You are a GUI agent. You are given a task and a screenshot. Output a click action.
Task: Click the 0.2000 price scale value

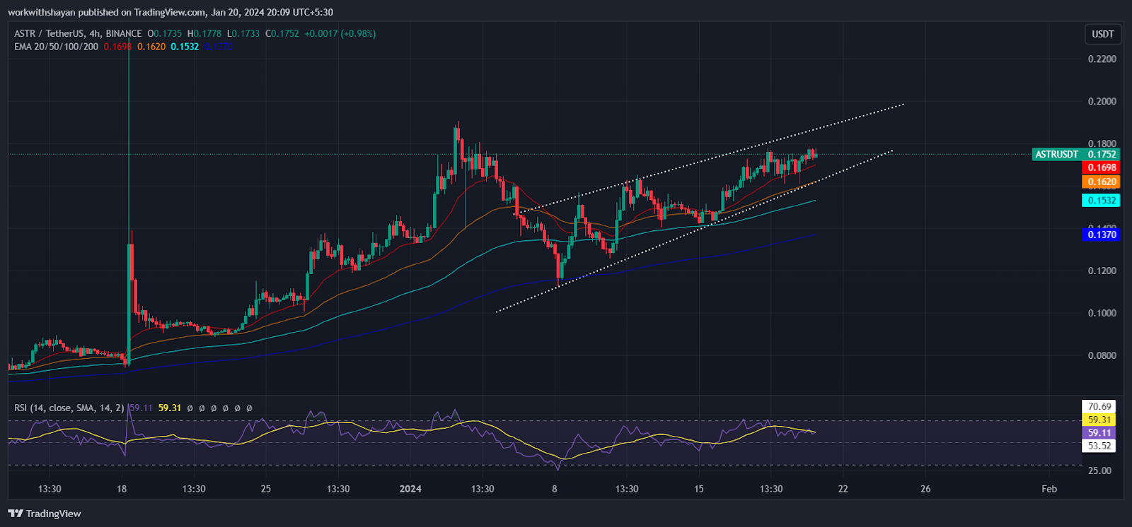[x=1102, y=101]
